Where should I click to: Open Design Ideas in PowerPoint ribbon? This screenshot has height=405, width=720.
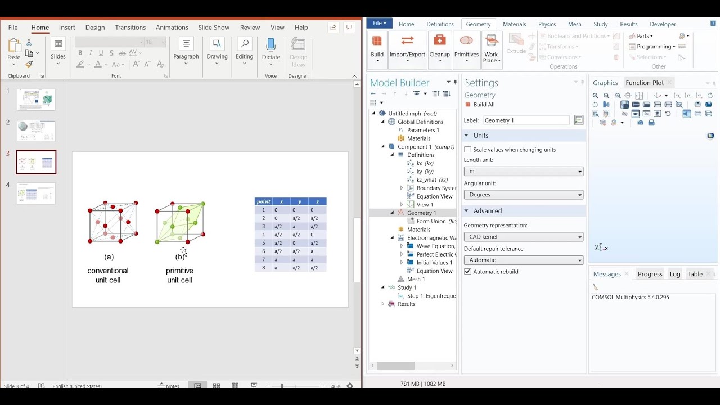click(x=298, y=53)
